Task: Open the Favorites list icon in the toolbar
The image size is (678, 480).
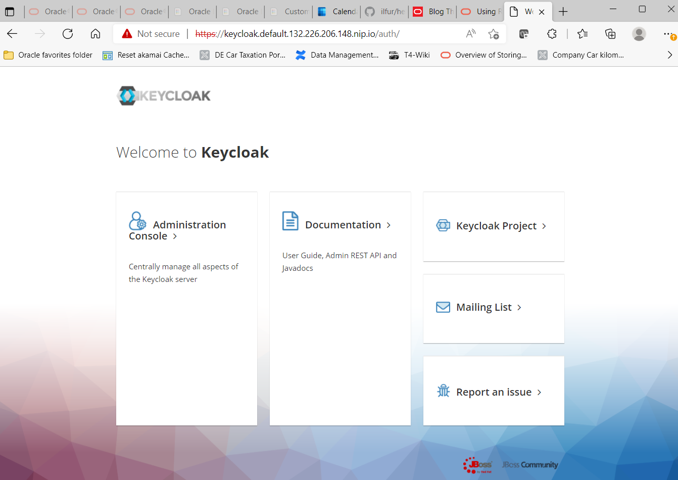Action: click(x=583, y=34)
